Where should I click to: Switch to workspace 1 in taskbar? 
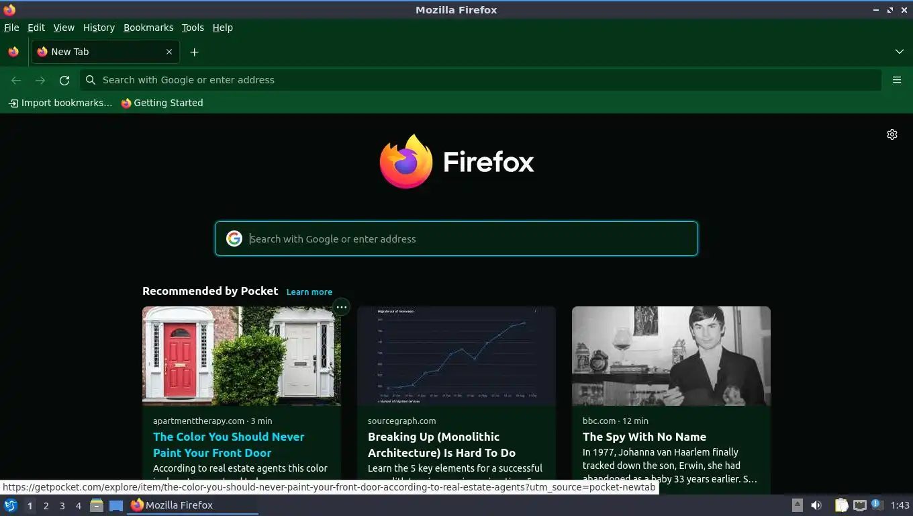tap(30, 506)
